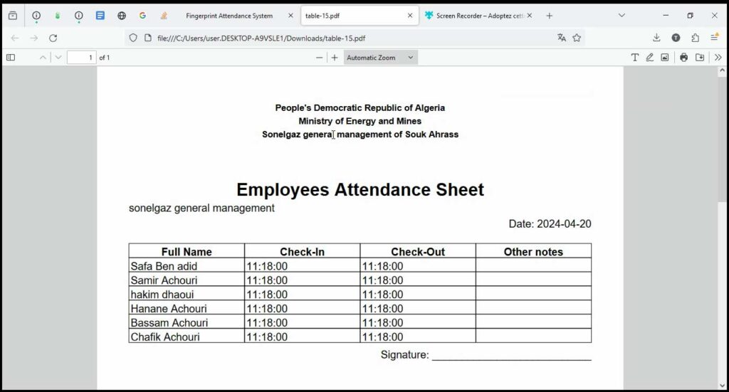
Task: Select the add image tool
Action: (665, 58)
